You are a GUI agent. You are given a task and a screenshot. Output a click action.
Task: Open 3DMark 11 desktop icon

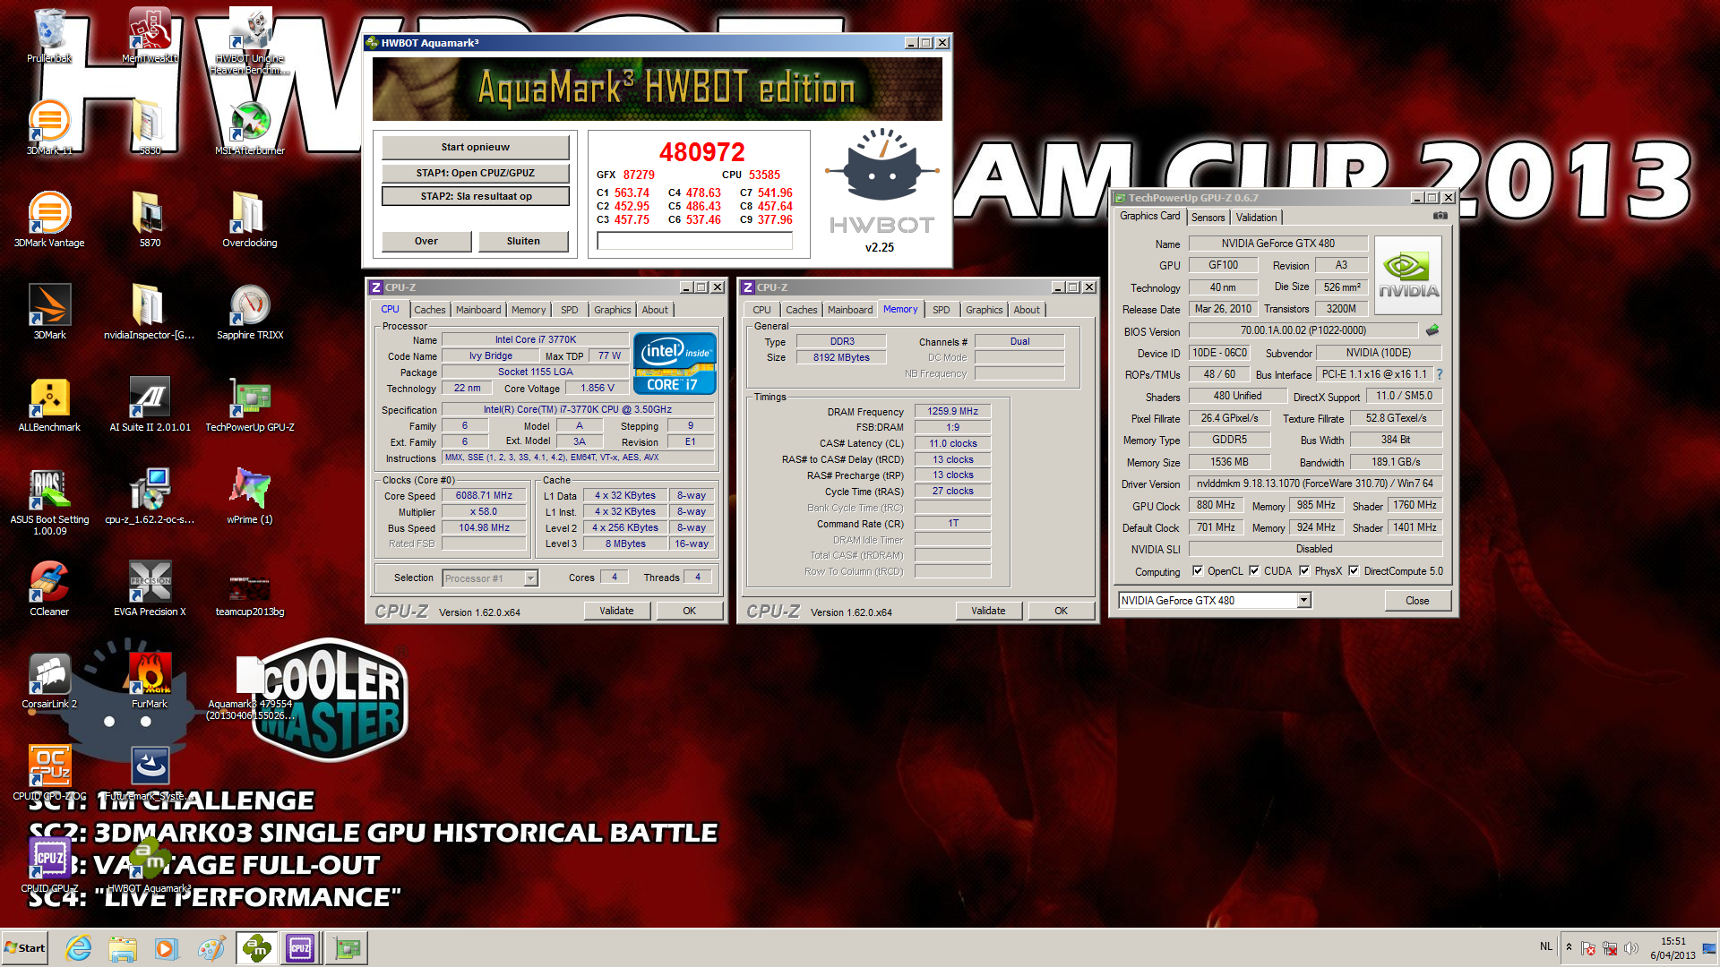49,127
